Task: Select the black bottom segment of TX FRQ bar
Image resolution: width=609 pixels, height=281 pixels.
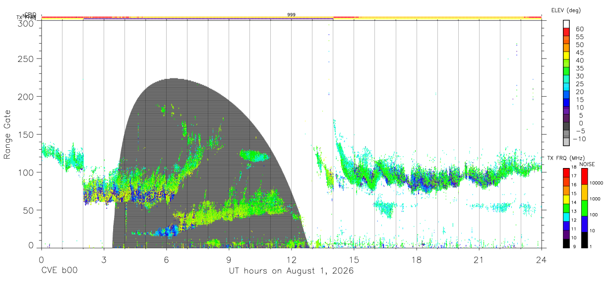Action: click(x=566, y=243)
